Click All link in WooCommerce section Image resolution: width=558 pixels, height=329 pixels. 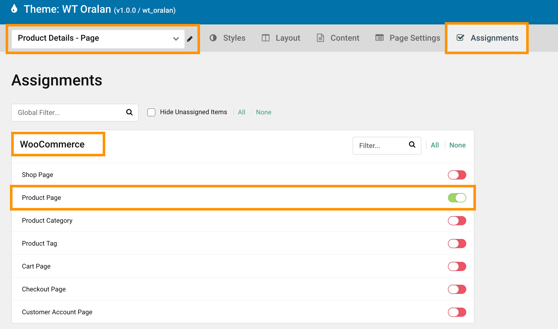pos(435,145)
